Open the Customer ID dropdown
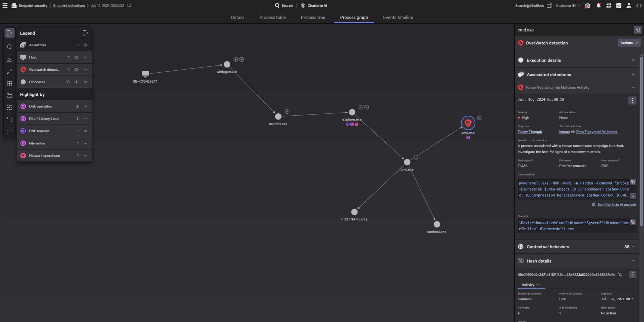This screenshot has width=644, height=322. (568, 5)
